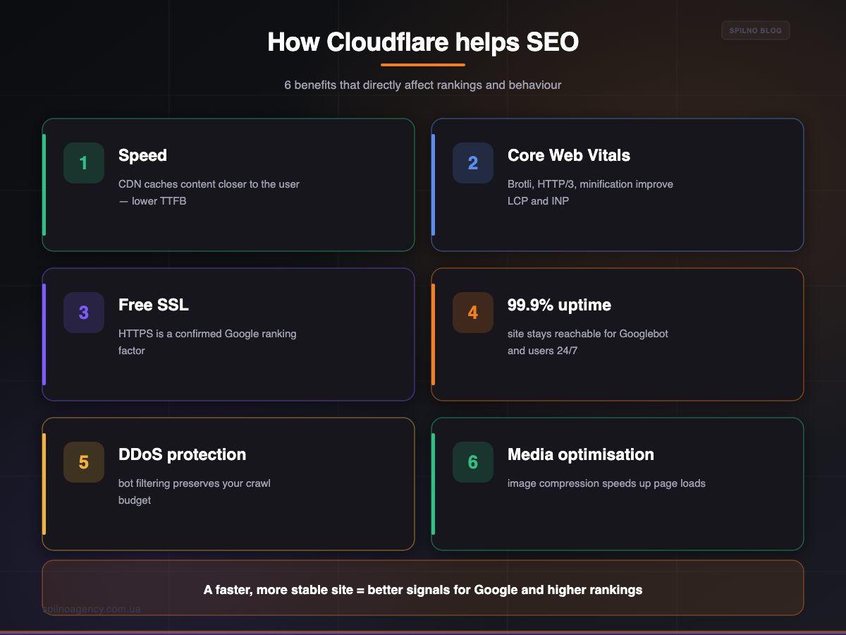Select the 'DDoS protection' heading

[183, 454]
